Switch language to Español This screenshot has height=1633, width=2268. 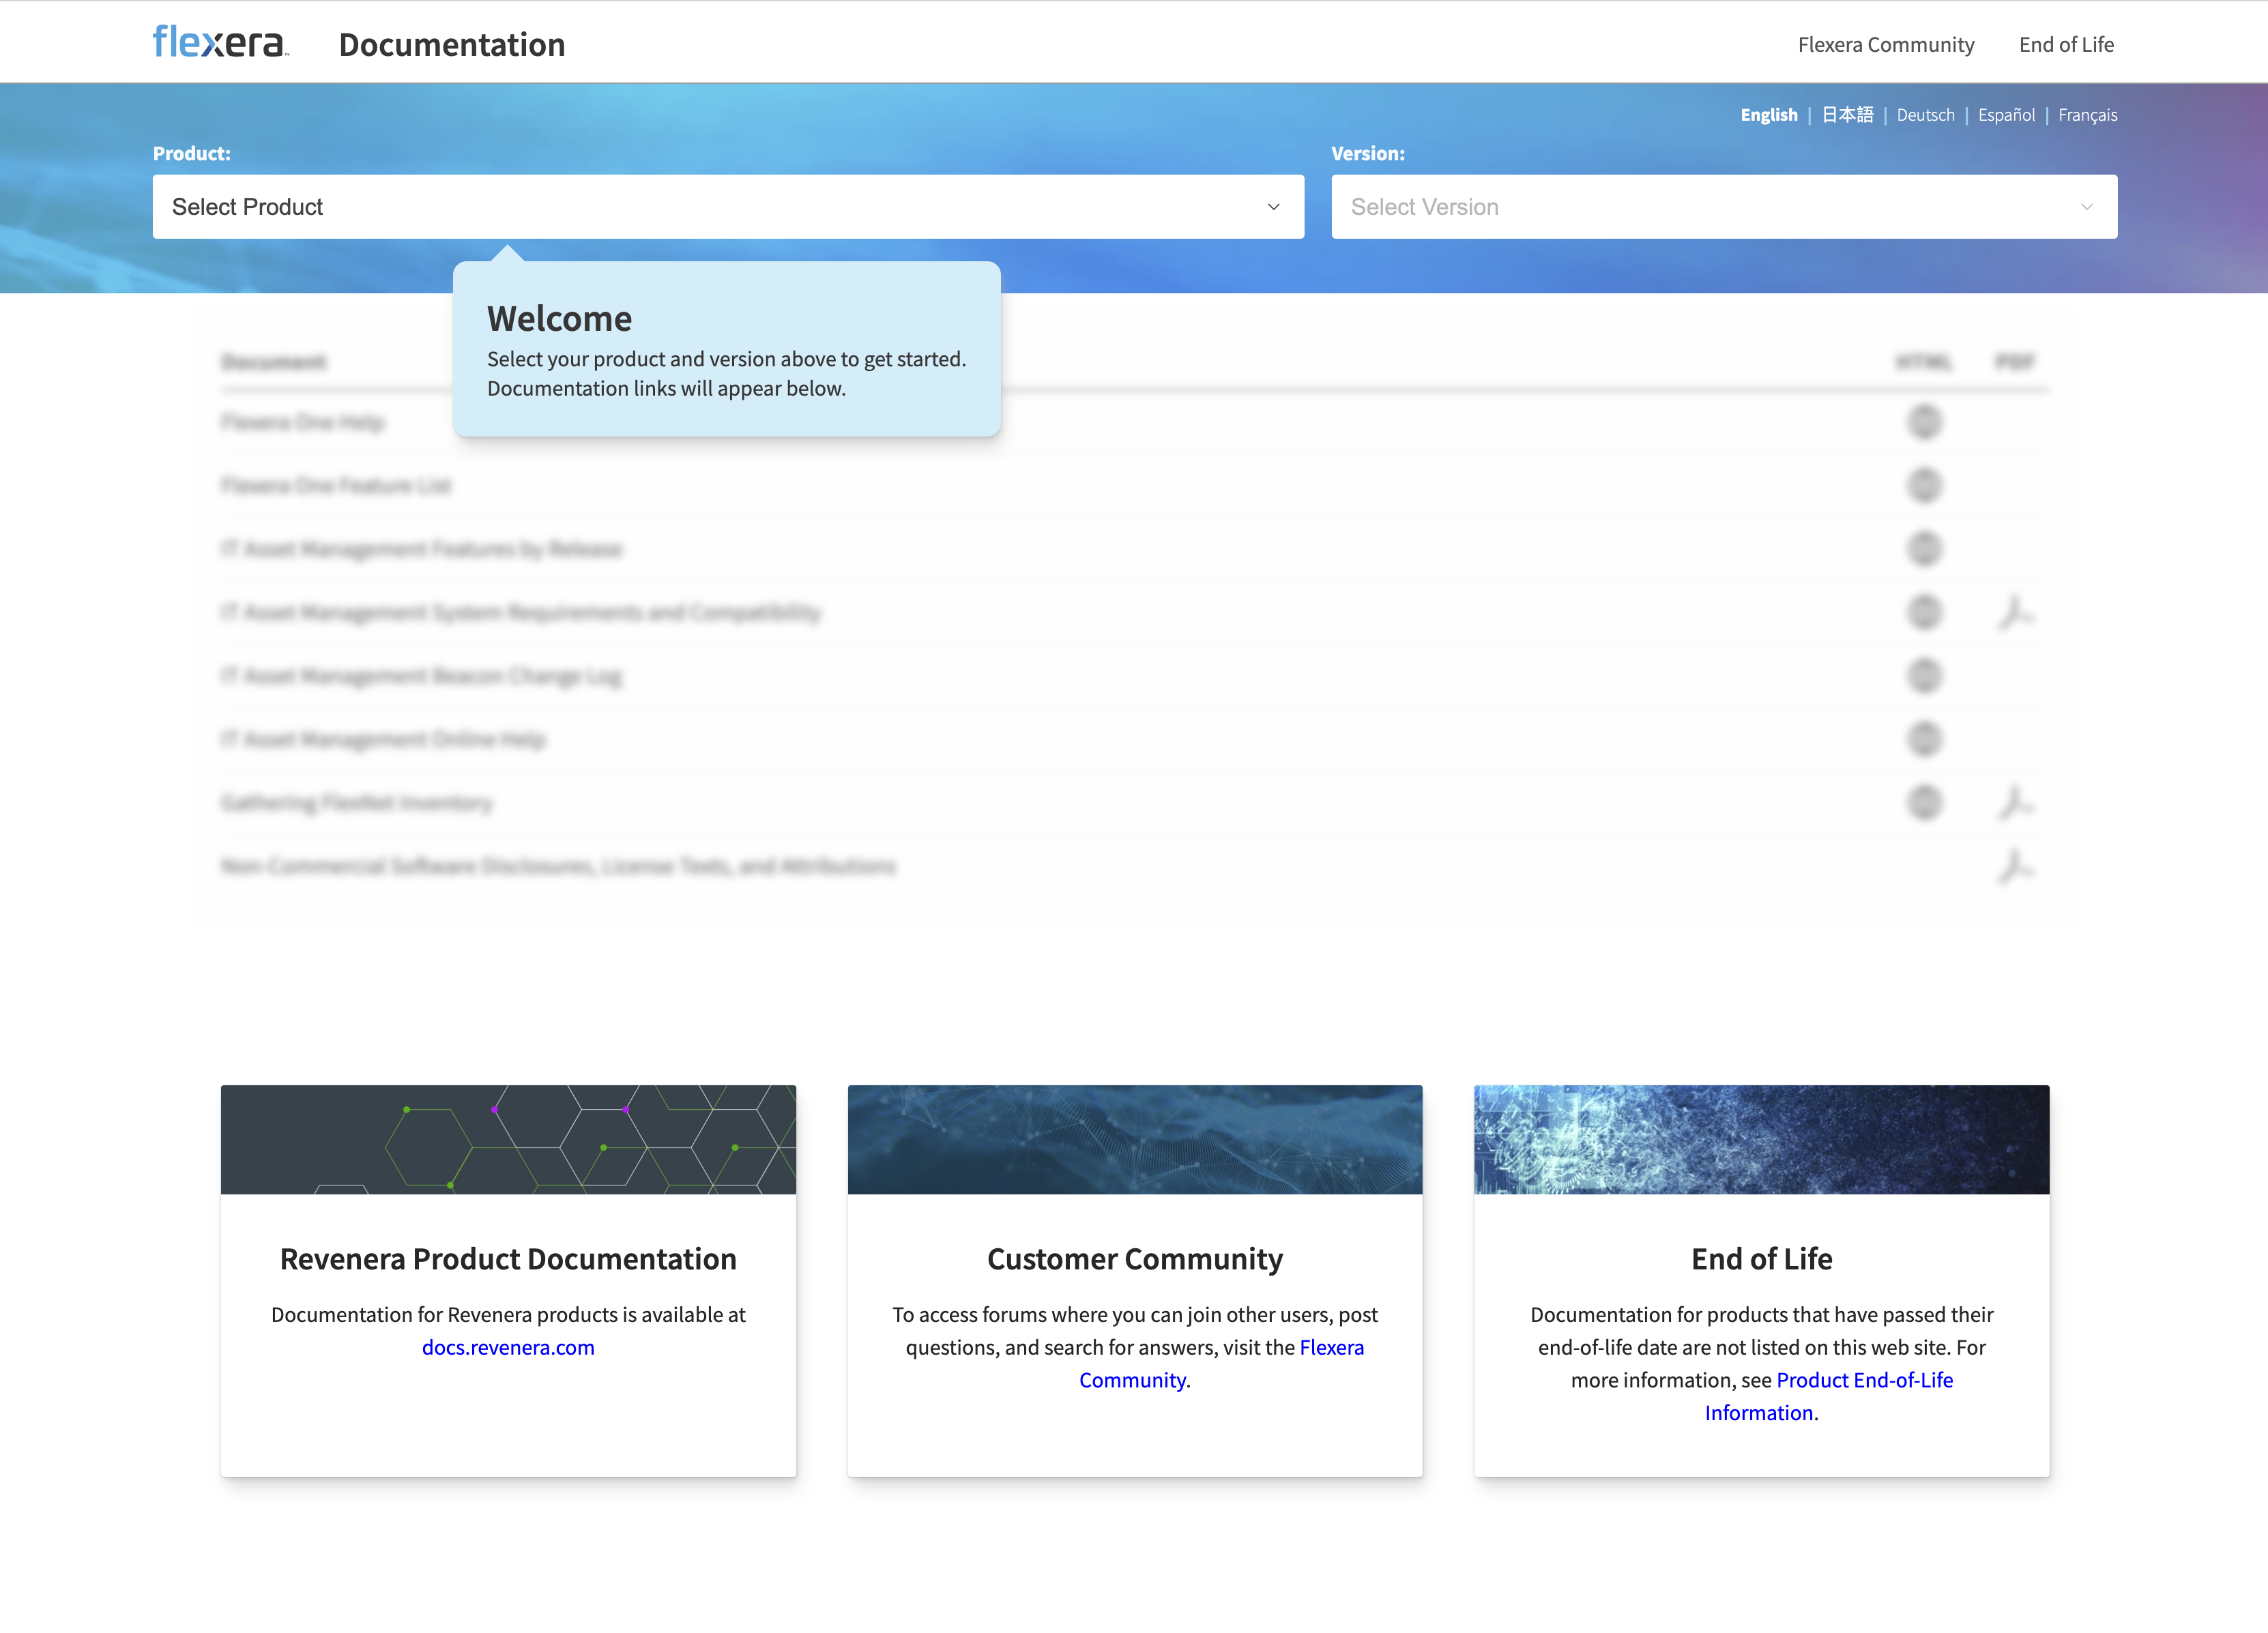click(x=2005, y=115)
